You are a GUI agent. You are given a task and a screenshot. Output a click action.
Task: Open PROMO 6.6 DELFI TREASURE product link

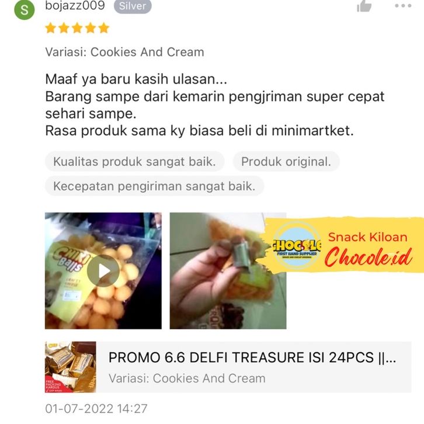(x=252, y=357)
